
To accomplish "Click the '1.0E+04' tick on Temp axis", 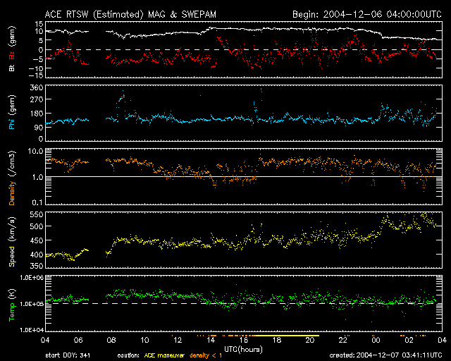I will (32, 330).
